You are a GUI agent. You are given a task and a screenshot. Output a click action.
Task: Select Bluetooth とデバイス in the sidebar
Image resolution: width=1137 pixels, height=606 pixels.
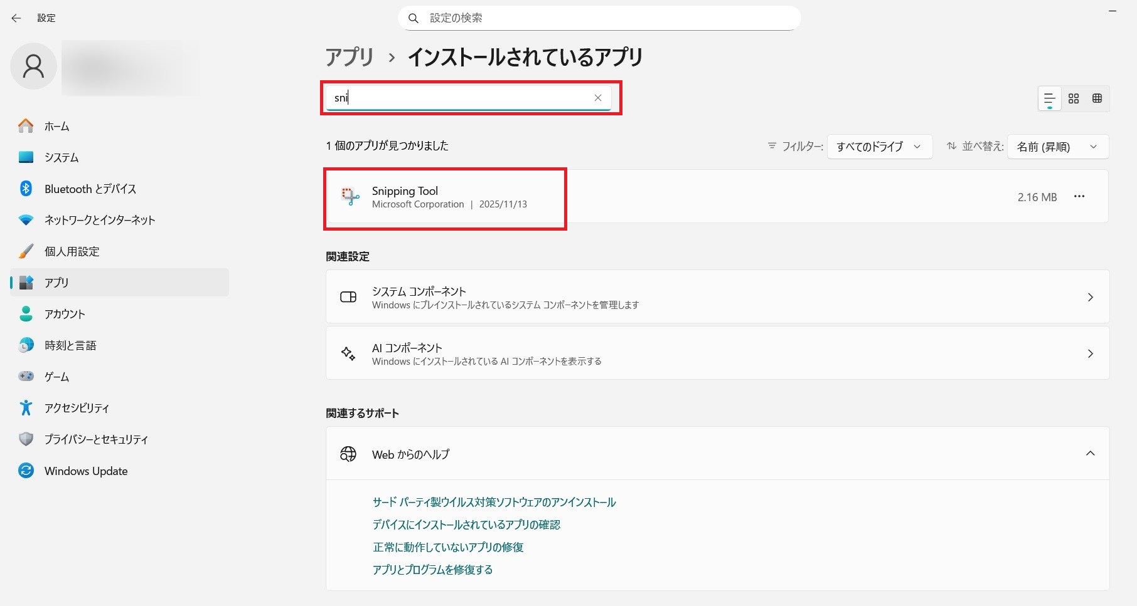tap(90, 189)
